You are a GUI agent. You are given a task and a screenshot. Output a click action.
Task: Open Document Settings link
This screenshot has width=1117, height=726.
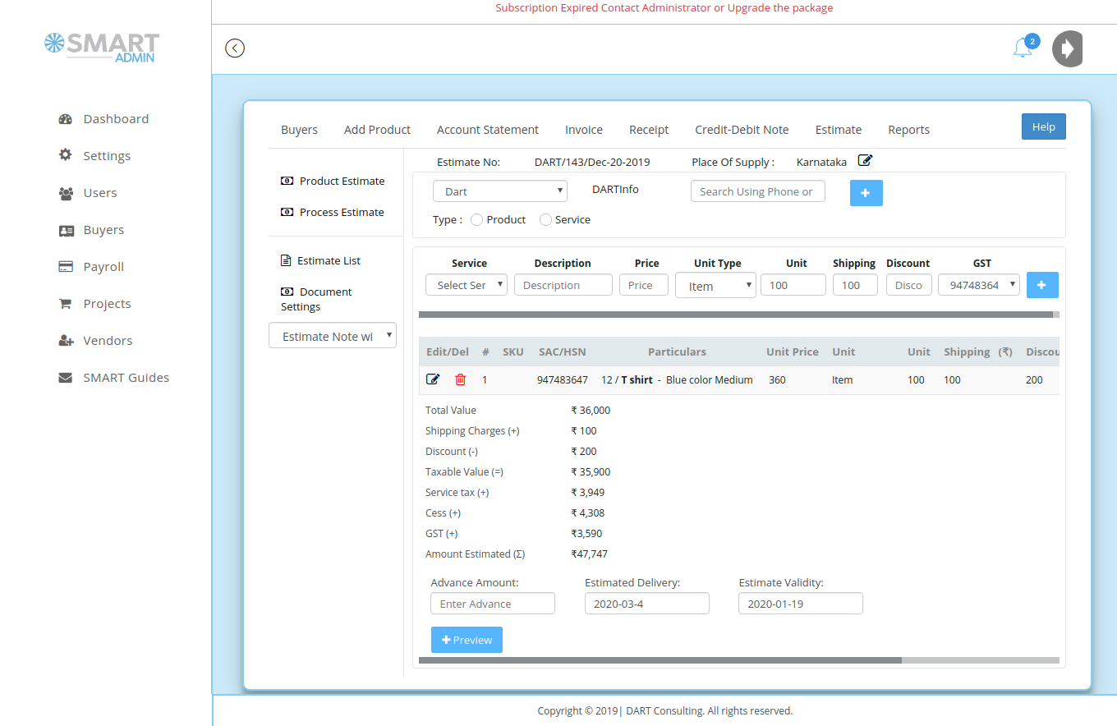pyautogui.click(x=316, y=299)
